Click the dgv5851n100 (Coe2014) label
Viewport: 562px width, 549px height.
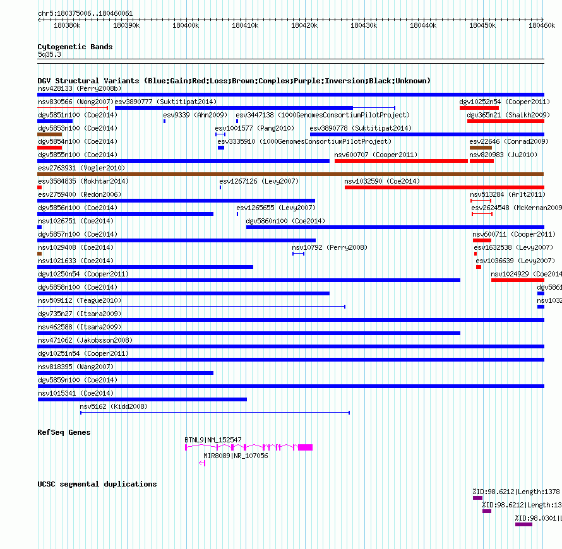[x=78, y=115]
